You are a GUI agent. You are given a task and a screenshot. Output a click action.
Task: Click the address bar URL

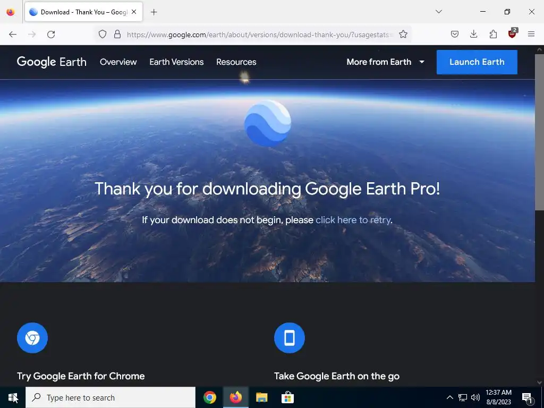[x=259, y=35]
